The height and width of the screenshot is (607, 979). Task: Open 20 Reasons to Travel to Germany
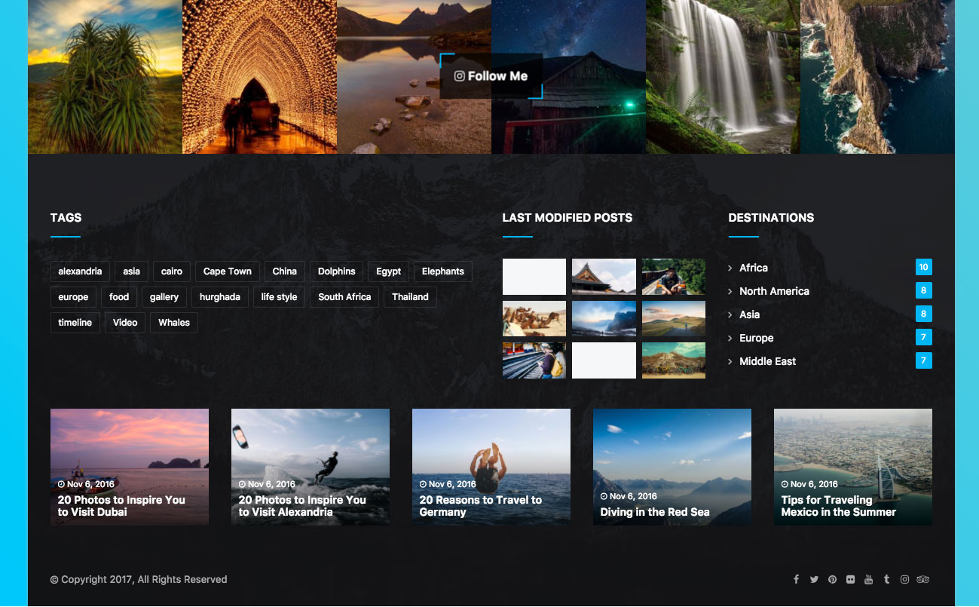(x=480, y=506)
